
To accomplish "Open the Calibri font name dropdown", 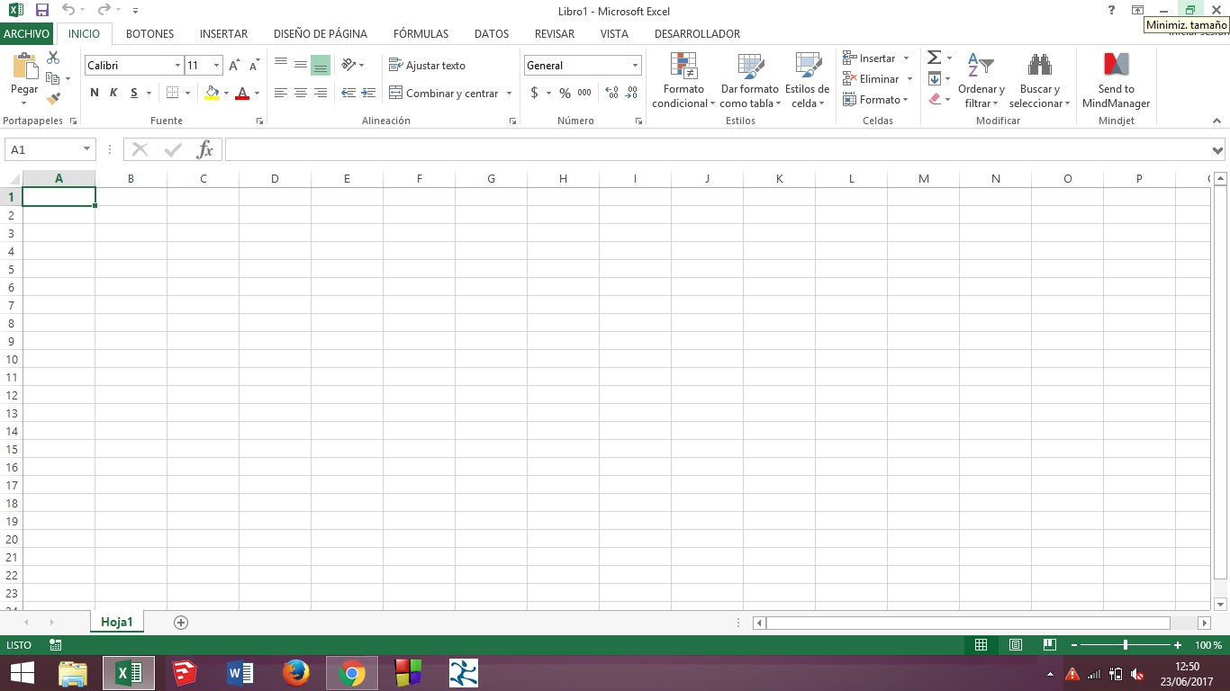I will pyautogui.click(x=177, y=66).
